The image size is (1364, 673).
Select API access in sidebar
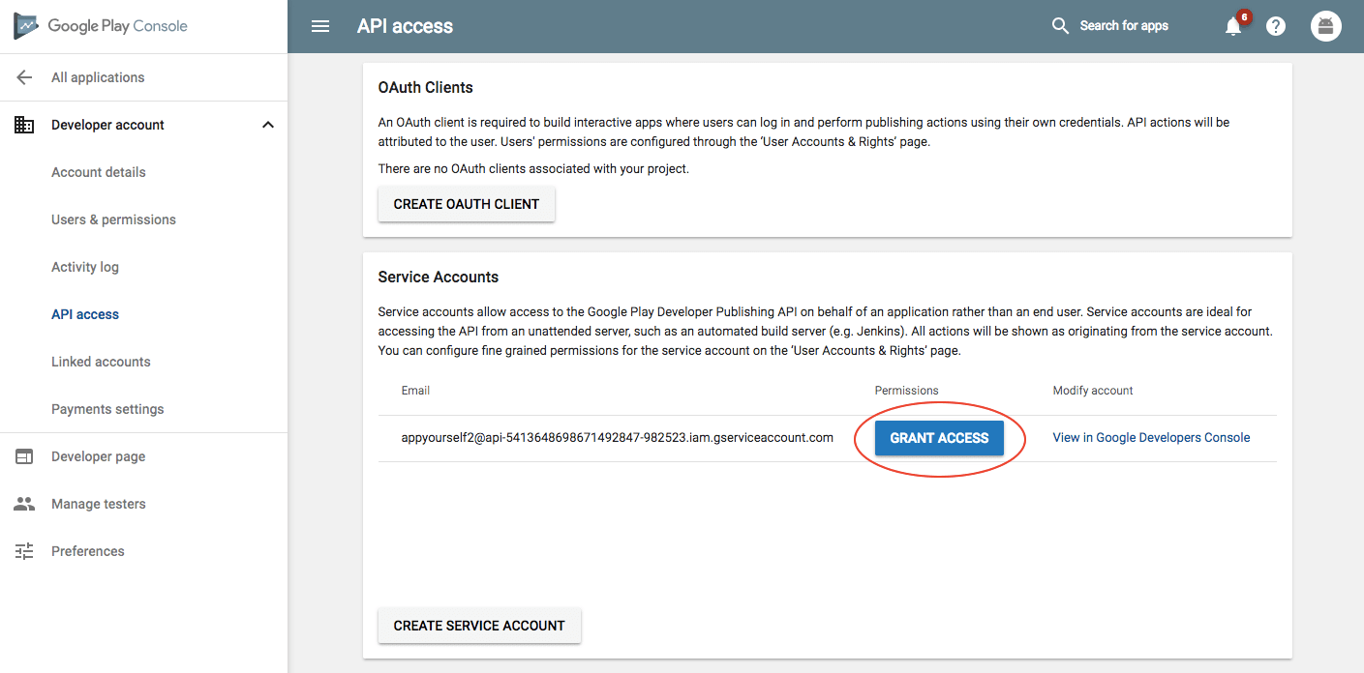click(x=85, y=314)
